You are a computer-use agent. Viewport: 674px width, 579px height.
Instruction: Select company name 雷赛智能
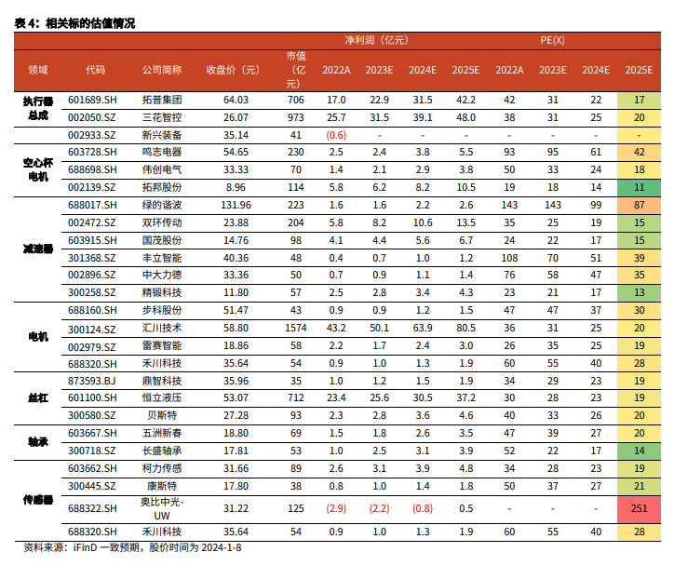162,346
